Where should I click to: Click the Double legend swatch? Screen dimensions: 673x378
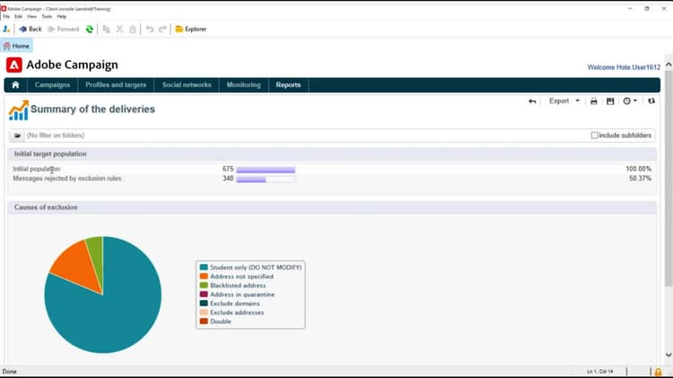[204, 321]
